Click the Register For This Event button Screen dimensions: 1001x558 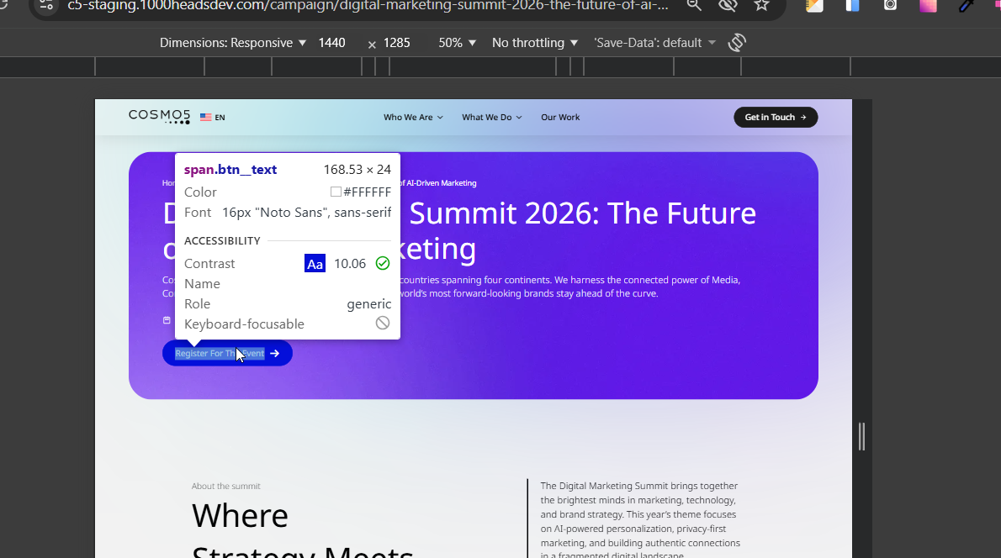click(220, 354)
